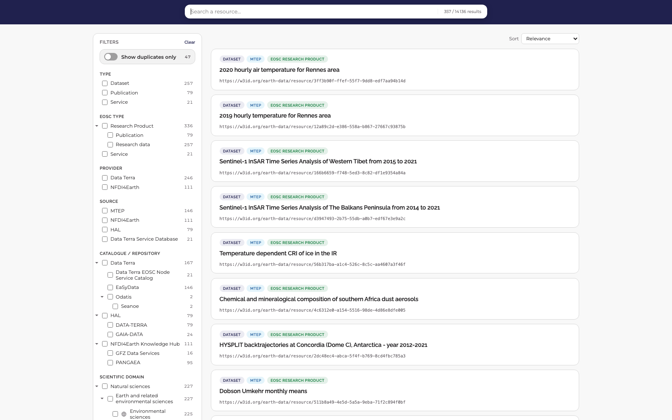Collapse the Research Product EOSC type group
This screenshot has width=672, height=420.
click(x=97, y=126)
